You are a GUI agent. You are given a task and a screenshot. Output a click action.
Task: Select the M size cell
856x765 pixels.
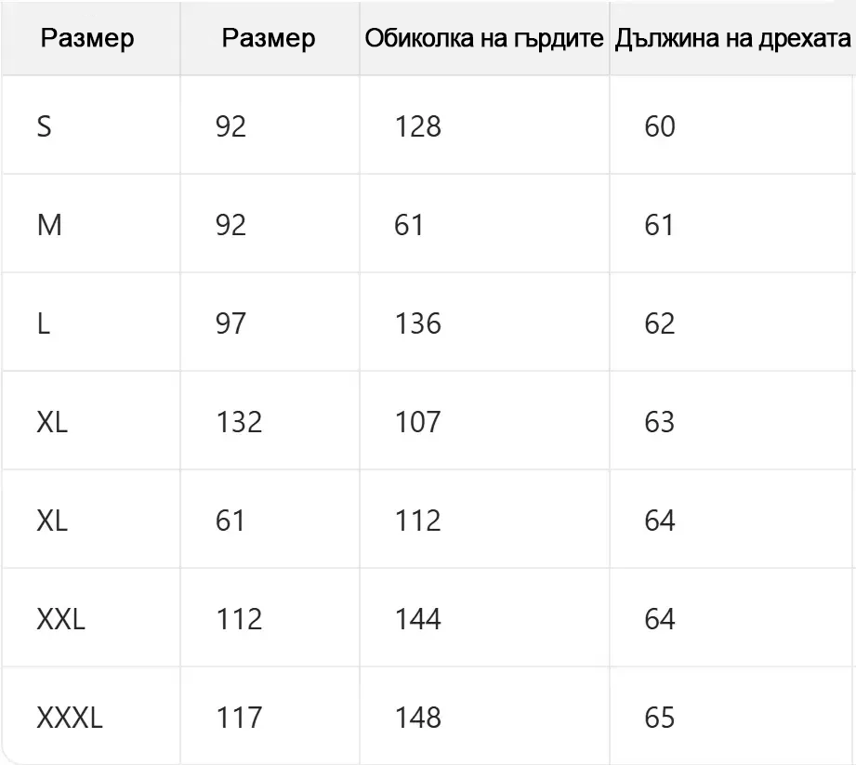pos(48,225)
